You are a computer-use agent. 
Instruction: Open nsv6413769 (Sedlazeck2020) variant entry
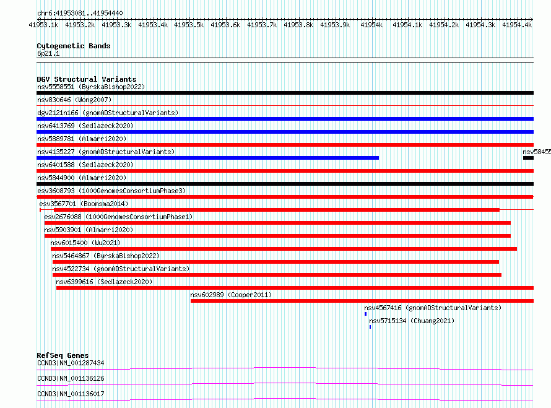coord(85,126)
